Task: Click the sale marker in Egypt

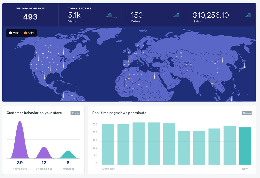Action: tap(154, 78)
